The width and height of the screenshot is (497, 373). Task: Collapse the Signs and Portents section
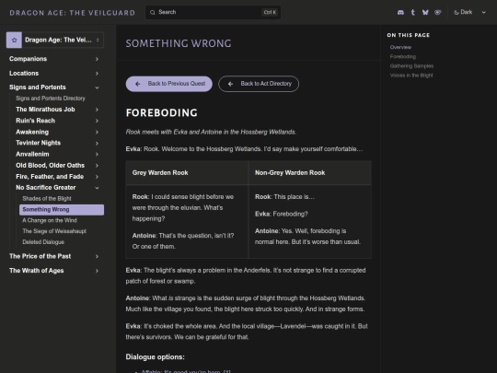[x=97, y=87]
